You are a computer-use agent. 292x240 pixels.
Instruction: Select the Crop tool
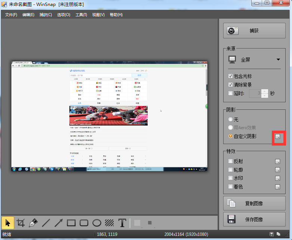pyautogui.click(x=21, y=223)
